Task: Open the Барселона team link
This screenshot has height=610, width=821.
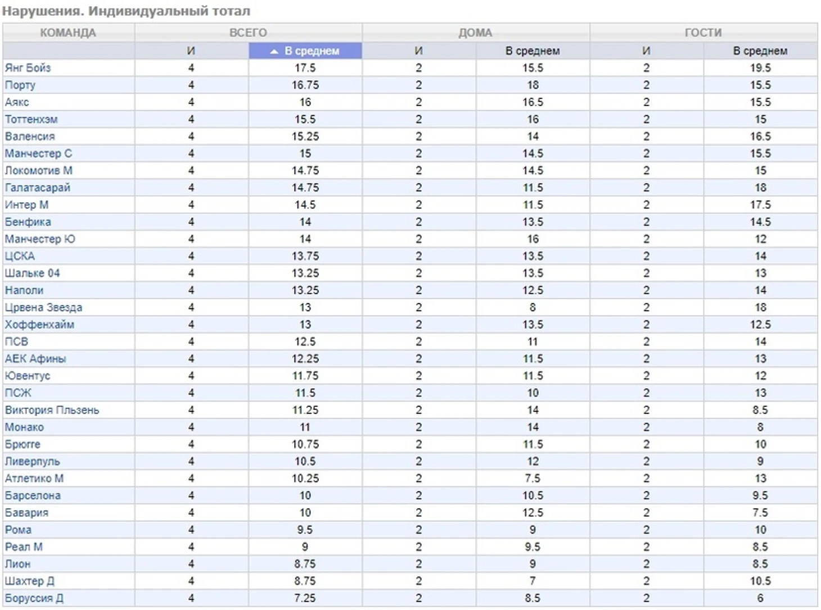Action: (33, 495)
